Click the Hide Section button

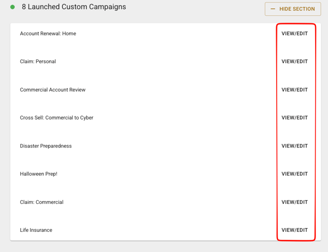tap(293, 9)
